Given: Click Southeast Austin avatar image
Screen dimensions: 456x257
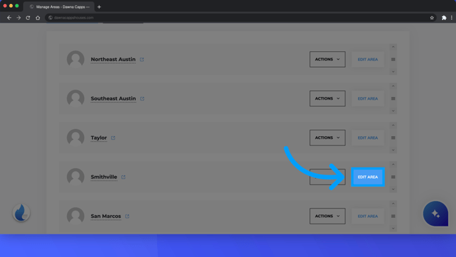Looking at the screenshot, I should pyautogui.click(x=76, y=98).
